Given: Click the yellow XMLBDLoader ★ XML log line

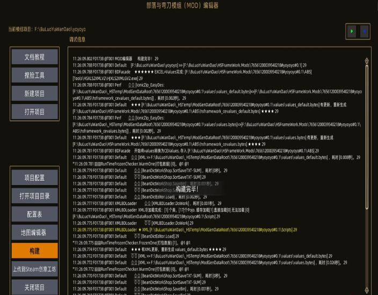Looking at the screenshot, I should (185, 230).
